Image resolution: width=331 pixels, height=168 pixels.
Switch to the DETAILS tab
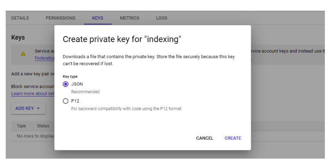20,18
